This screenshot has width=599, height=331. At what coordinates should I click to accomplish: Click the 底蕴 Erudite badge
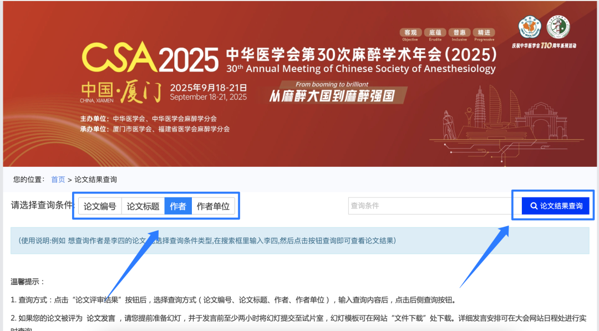point(435,34)
